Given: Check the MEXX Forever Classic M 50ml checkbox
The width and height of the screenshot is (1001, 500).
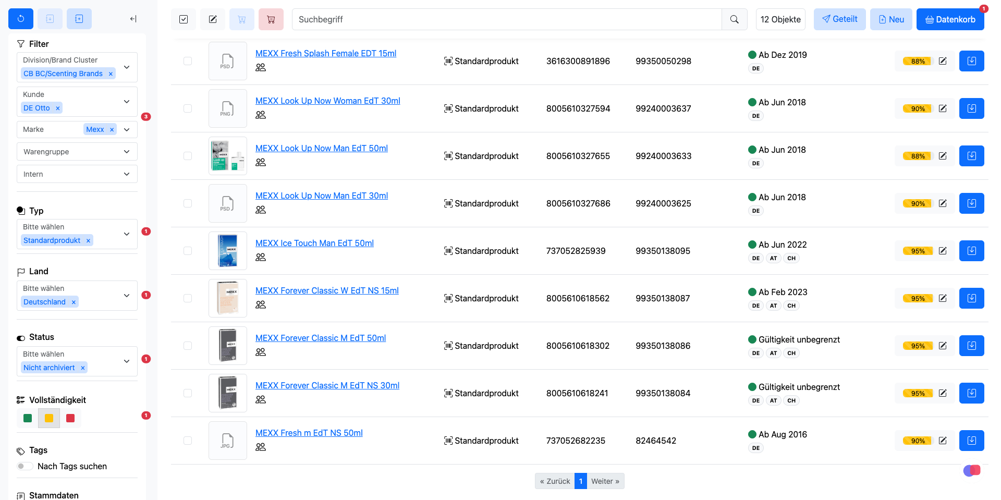Looking at the screenshot, I should point(188,346).
